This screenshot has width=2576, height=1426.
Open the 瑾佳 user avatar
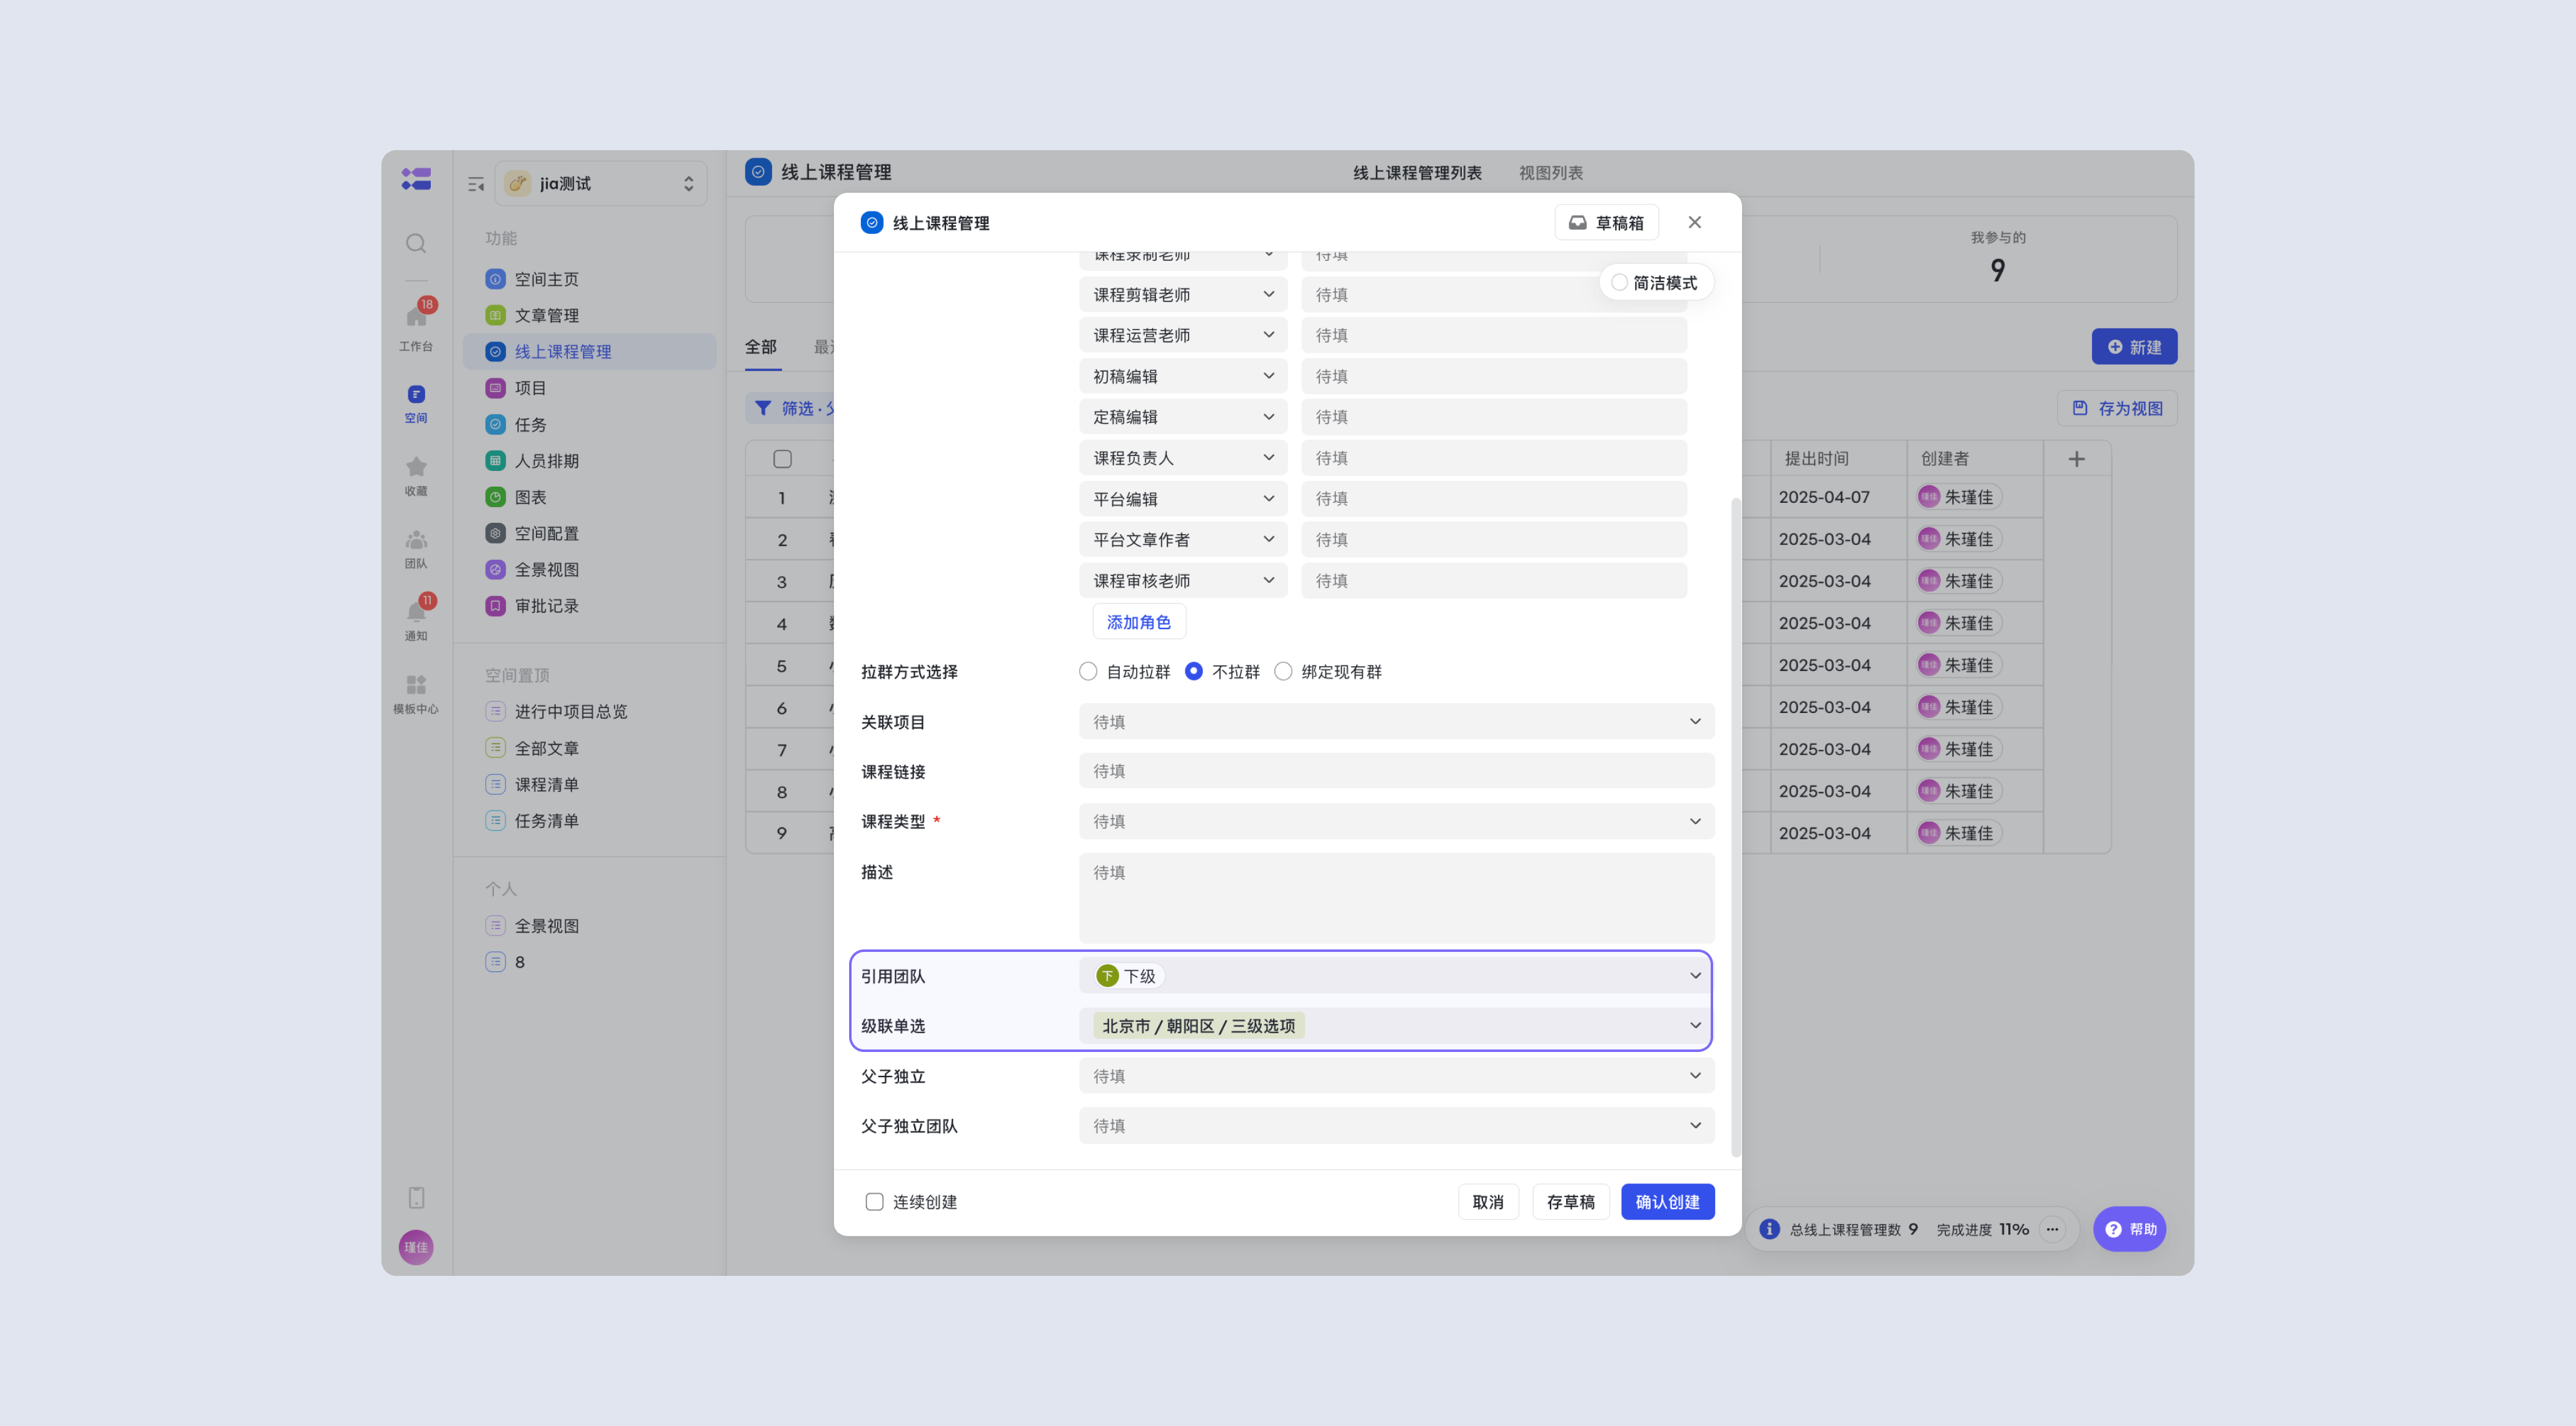click(x=416, y=1247)
